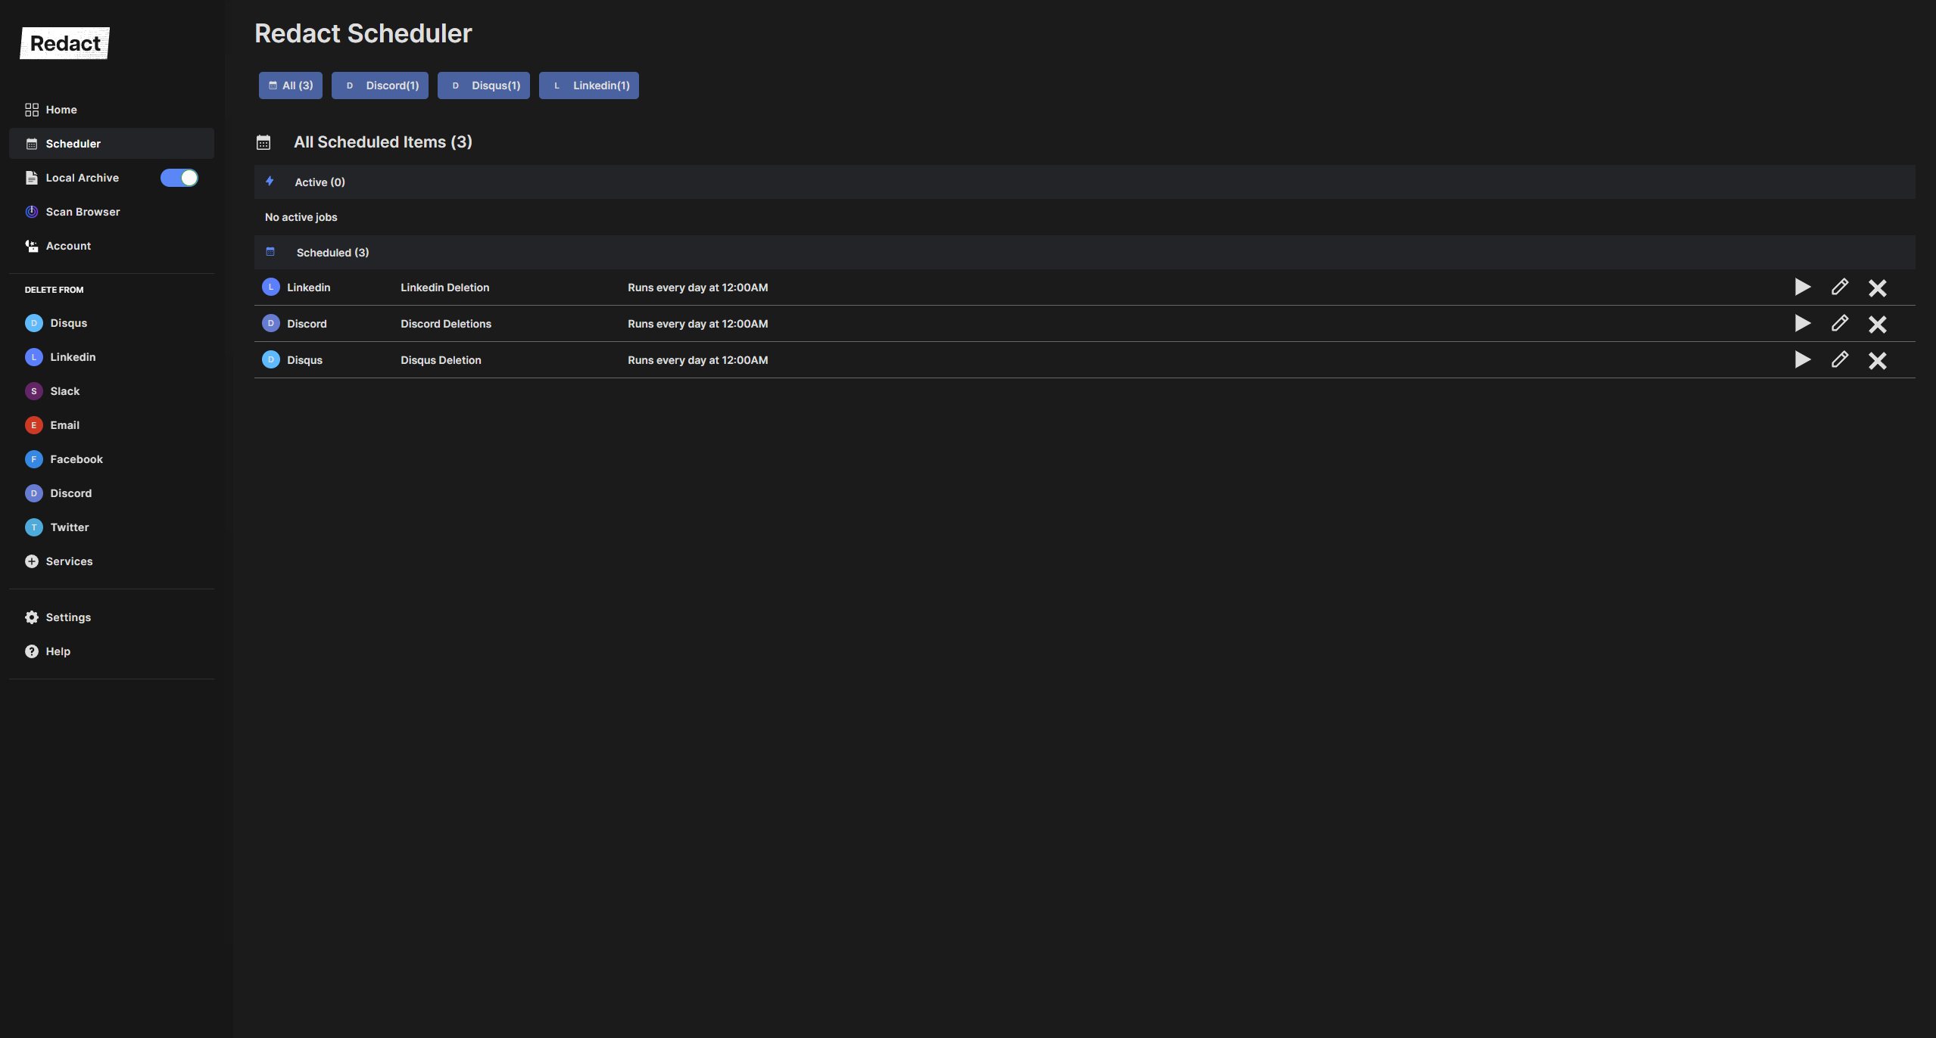Open Settings gear in sidebar
The image size is (1936, 1038).
pos(32,617)
